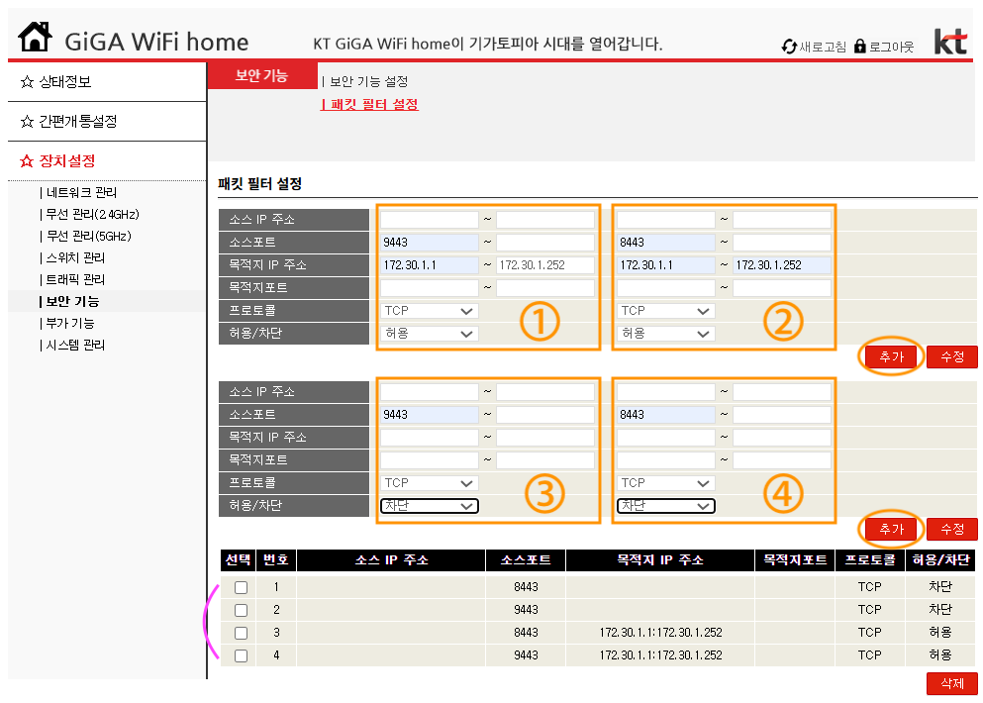The height and width of the screenshot is (703, 983).
Task: Open 장치설정 menu
Action: click(67, 161)
